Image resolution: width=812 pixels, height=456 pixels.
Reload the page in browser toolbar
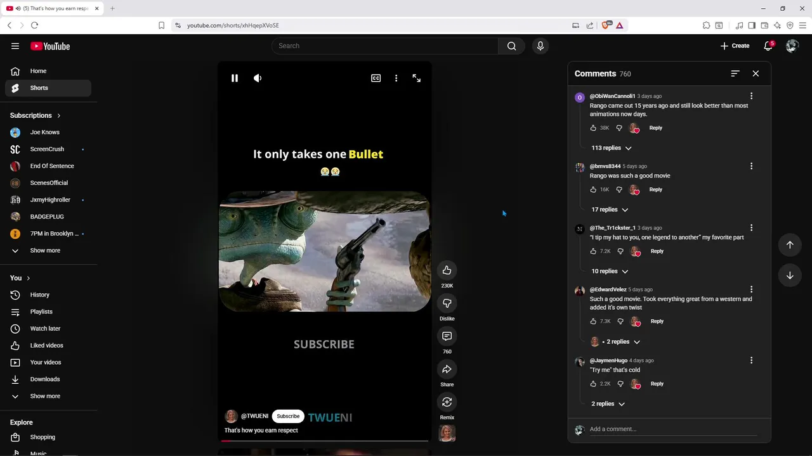click(x=34, y=25)
